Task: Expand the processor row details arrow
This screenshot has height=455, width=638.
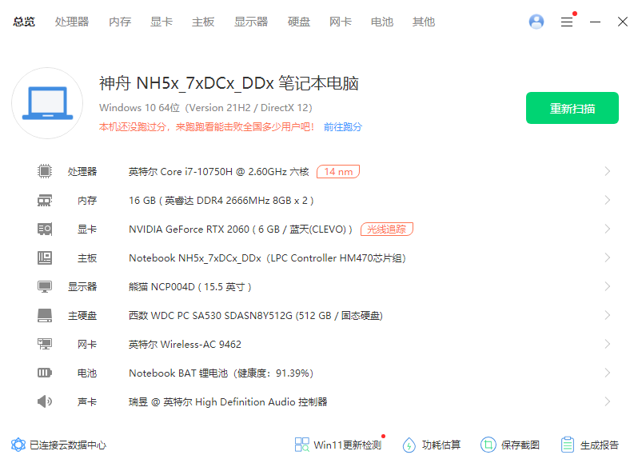Action: [608, 171]
